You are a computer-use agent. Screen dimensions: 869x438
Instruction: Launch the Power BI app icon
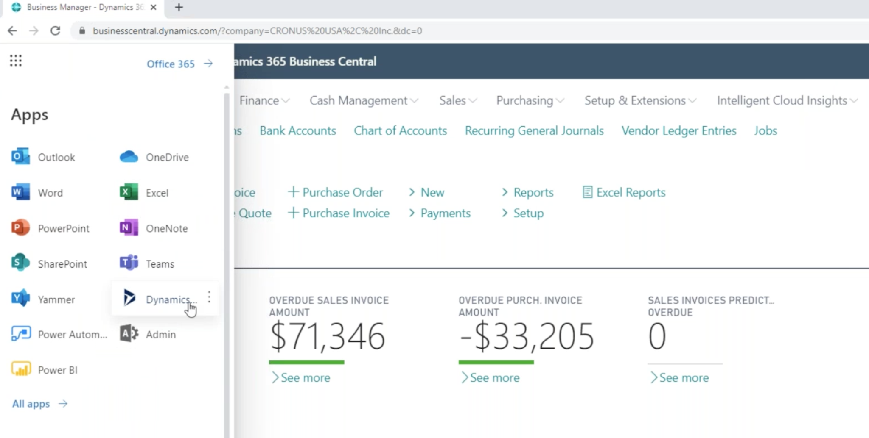coord(21,369)
